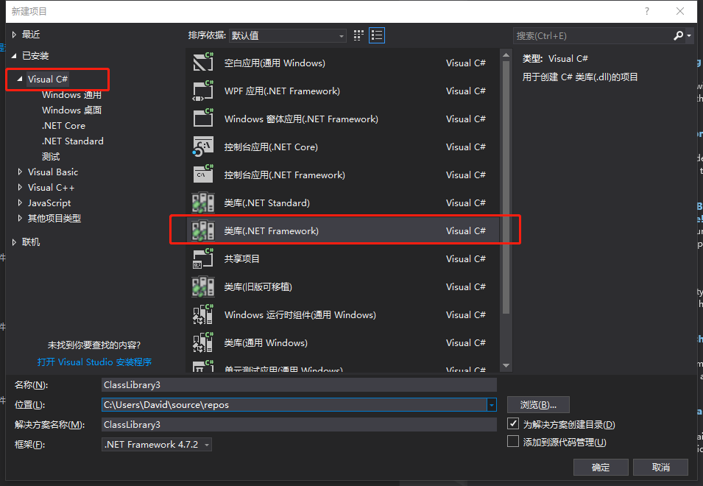Click the 取消 button

point(661,467)
